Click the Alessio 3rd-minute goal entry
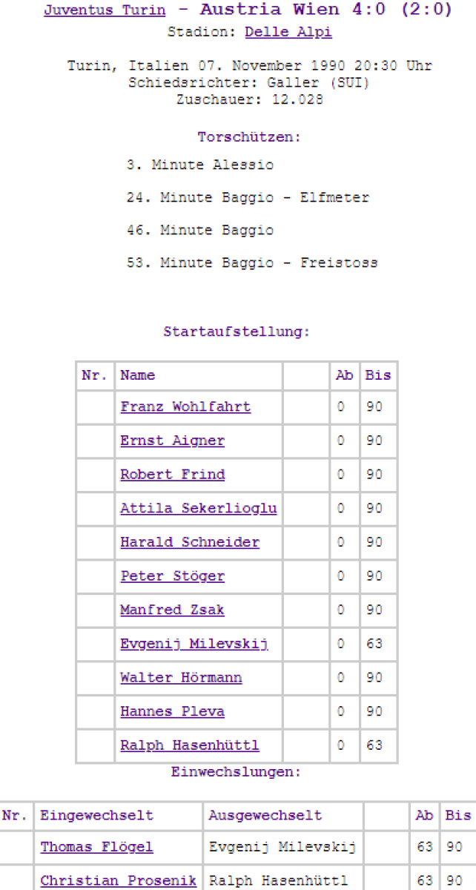 pos(200,165)
